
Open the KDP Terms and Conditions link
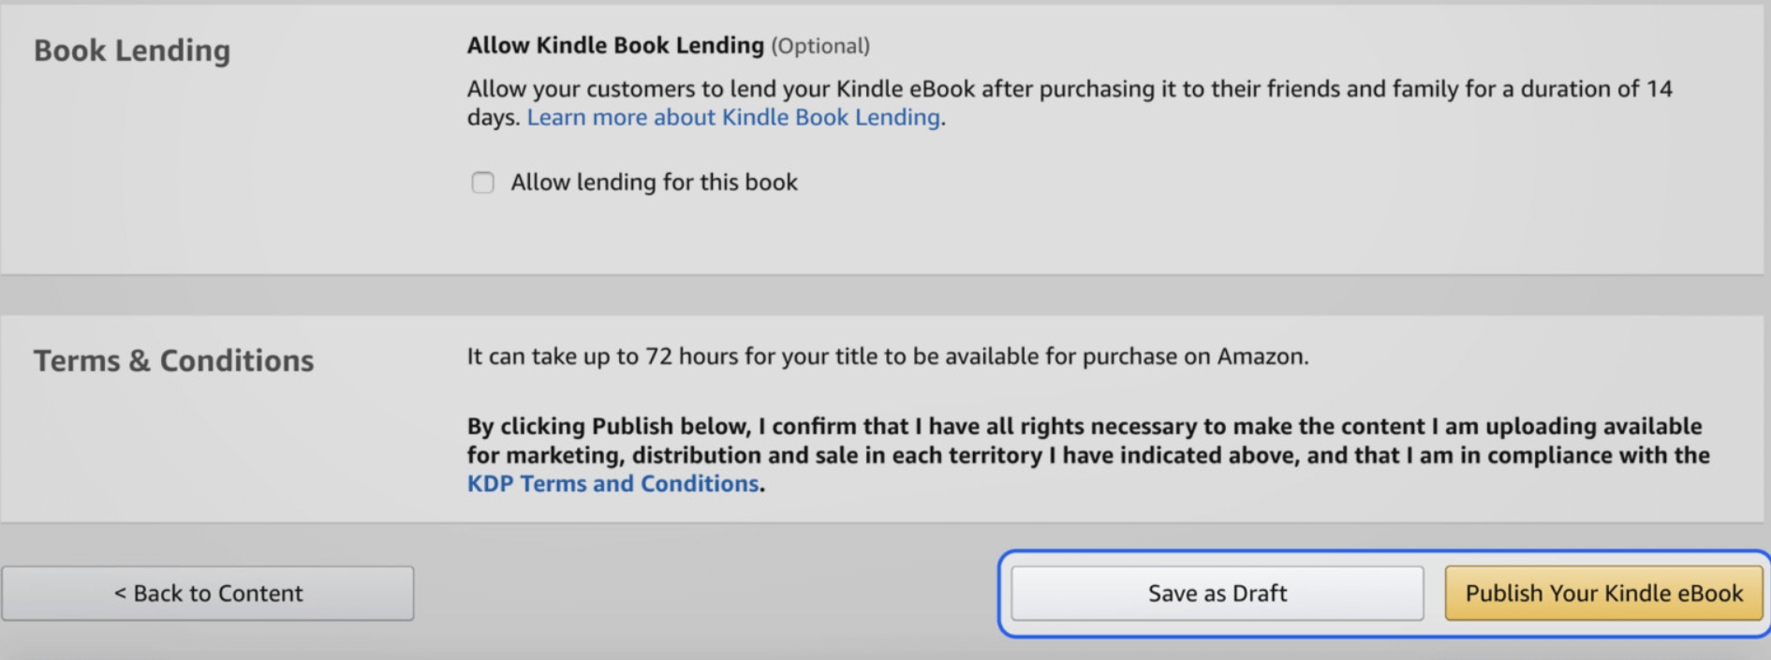click(x=612, y=483)
